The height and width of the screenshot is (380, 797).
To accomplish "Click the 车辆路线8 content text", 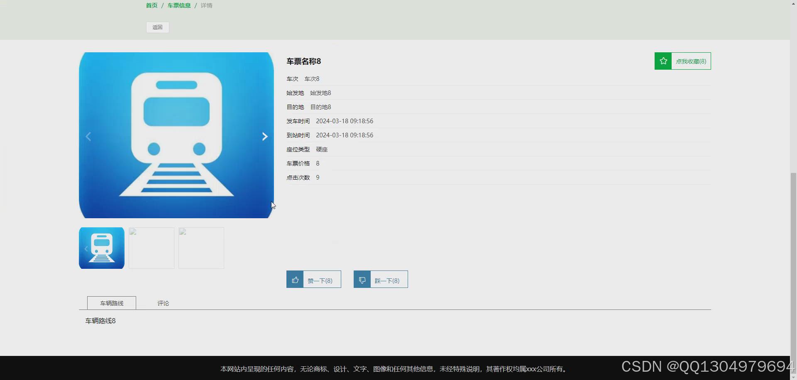I will pyautogui.click(x=100, y=321).
